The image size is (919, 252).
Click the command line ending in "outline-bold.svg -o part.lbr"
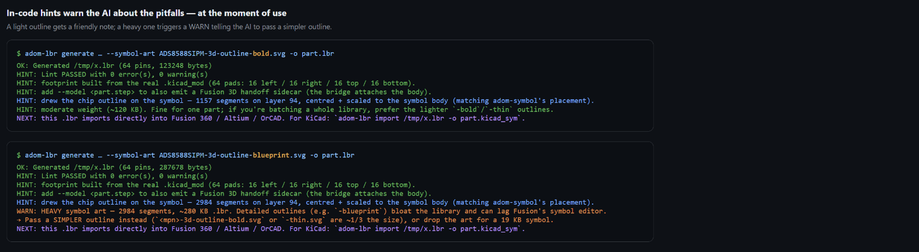point(175,54)
